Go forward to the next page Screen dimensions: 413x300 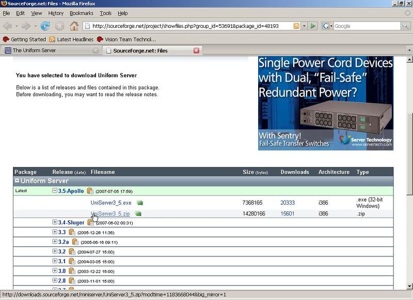[26, 26]
